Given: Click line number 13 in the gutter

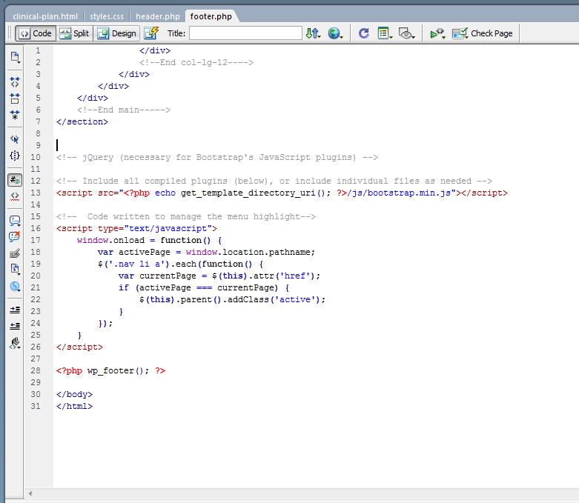Looking at the screenshot, I should pos(36,193).
